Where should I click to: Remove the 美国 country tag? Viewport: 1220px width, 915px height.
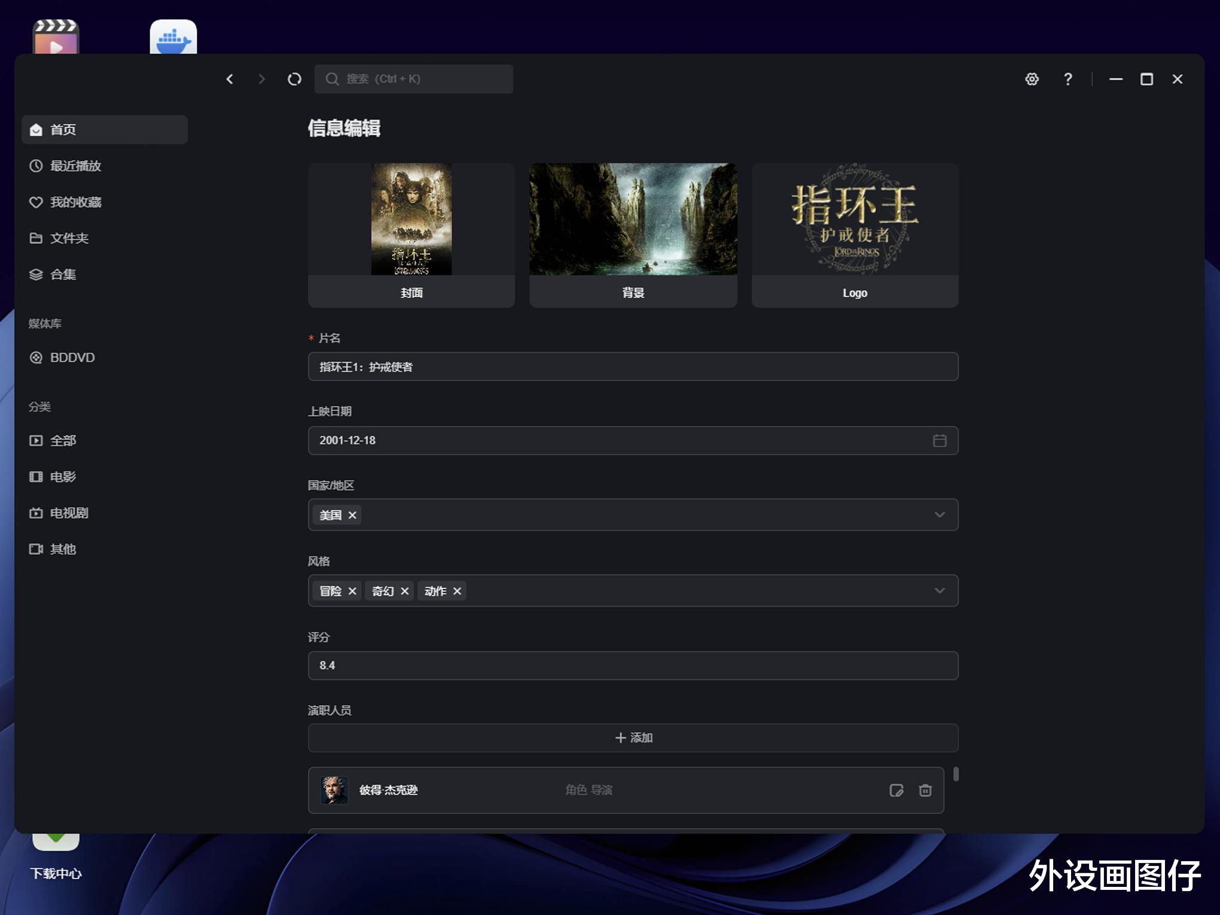click(x=352, y=515)
